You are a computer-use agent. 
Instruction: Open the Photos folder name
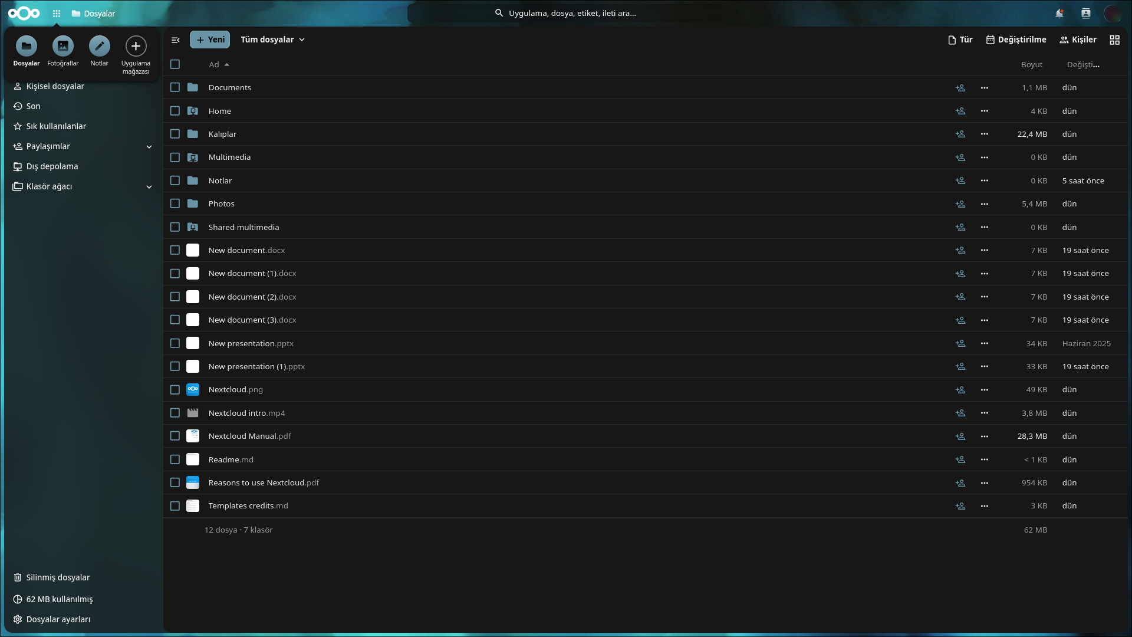222,203
